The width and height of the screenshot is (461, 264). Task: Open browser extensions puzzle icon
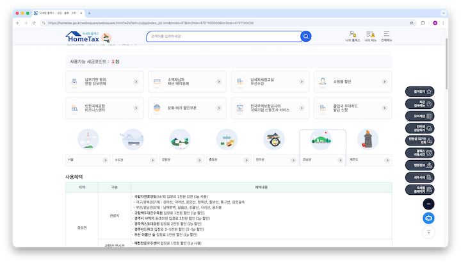point(423,23)
